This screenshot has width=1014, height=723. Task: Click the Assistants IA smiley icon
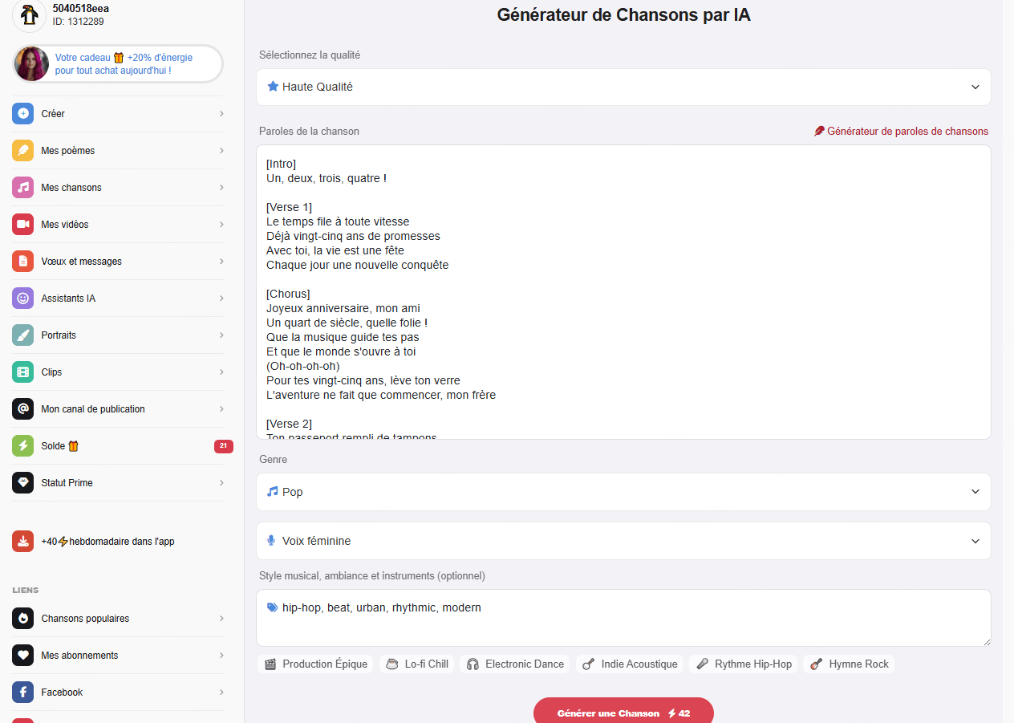(22, 299)
